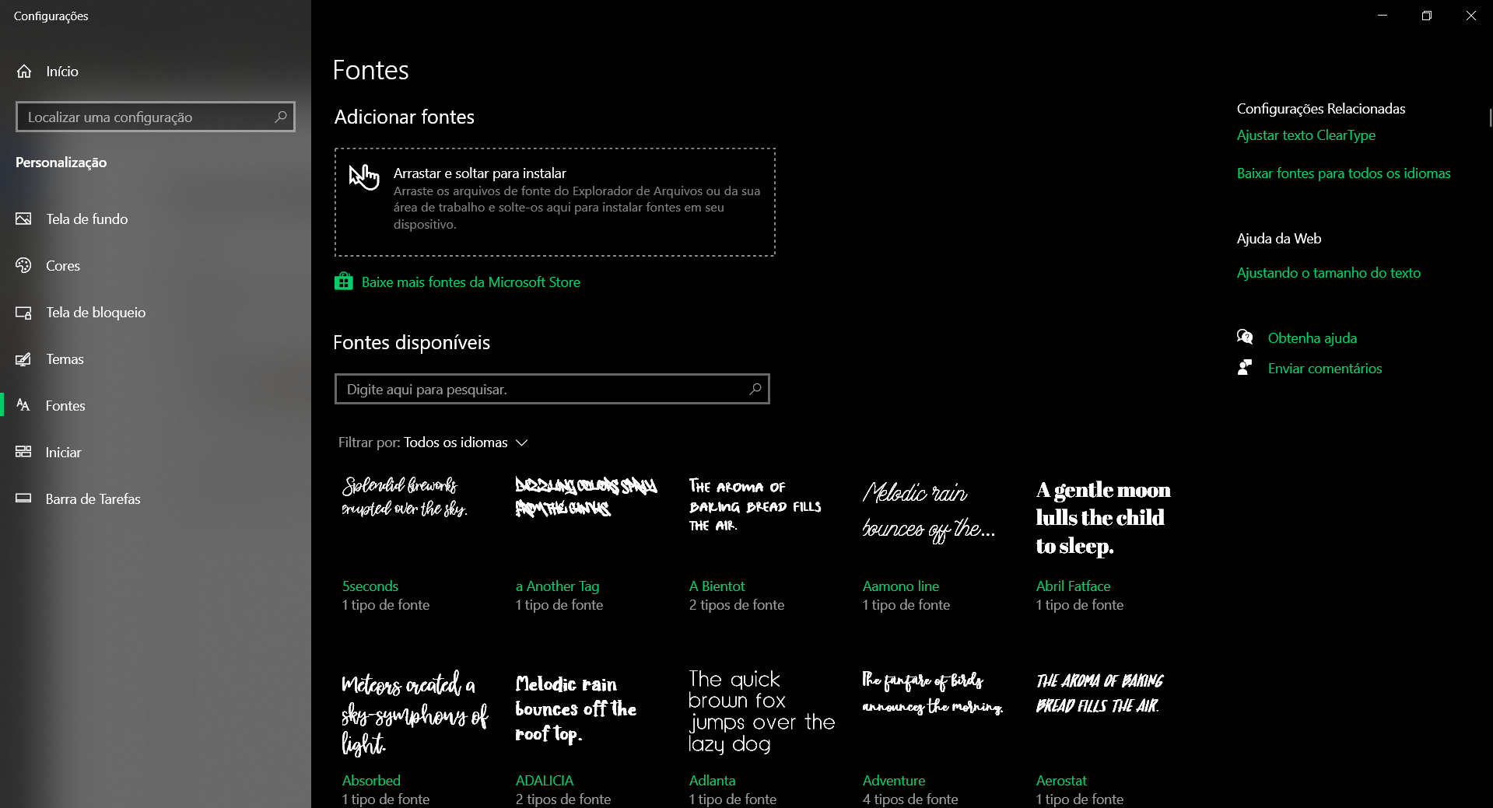Click the Aamono line font name

pyautogui.click(x=901, y=586)
